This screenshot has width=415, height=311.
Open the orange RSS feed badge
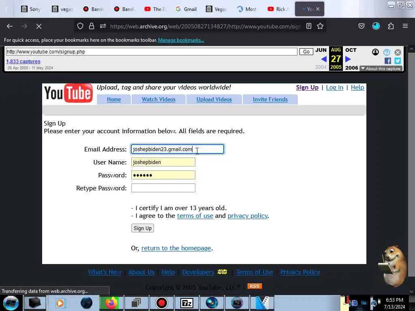(255, 286)
